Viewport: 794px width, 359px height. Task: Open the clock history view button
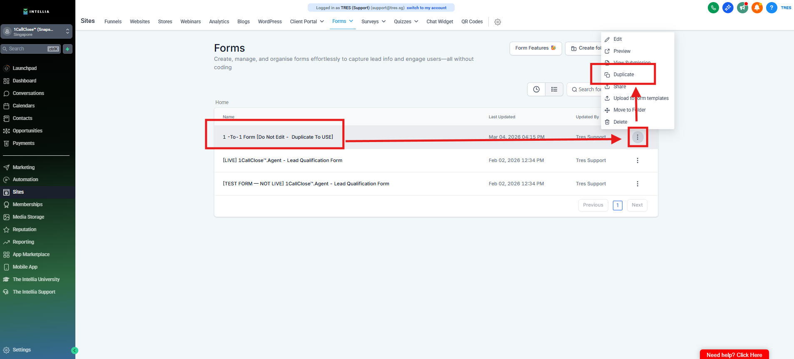536,90
